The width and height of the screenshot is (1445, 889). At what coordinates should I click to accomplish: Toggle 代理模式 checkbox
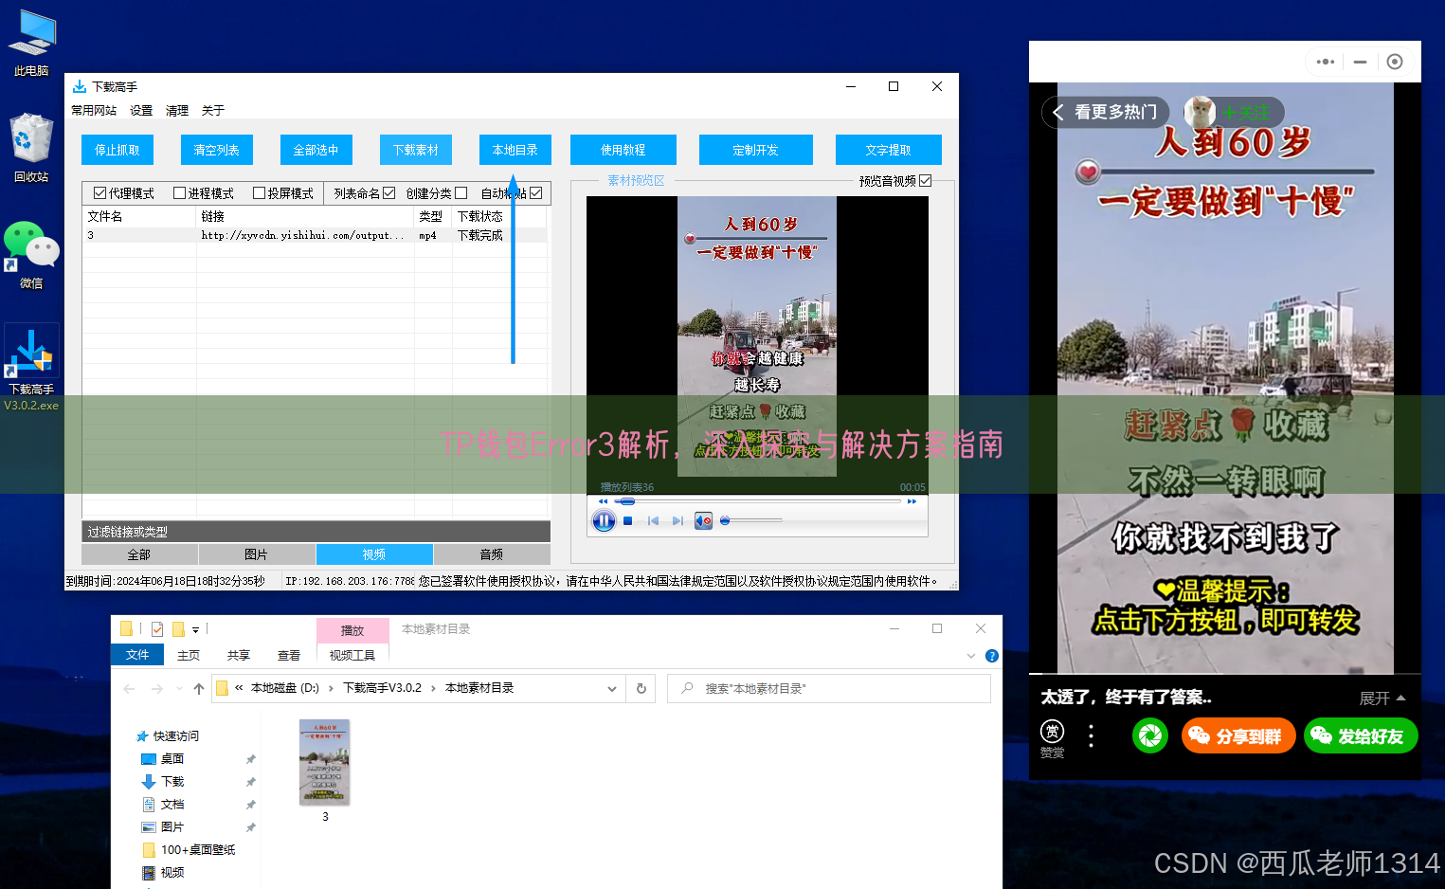point(99,193)
